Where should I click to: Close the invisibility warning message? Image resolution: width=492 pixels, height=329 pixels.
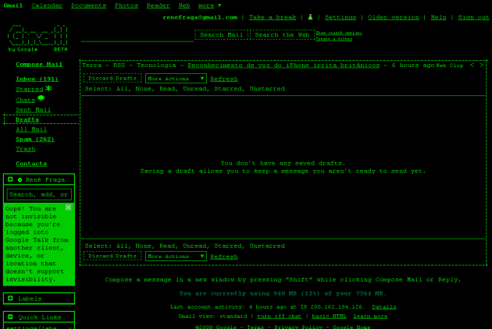(68, 207)
